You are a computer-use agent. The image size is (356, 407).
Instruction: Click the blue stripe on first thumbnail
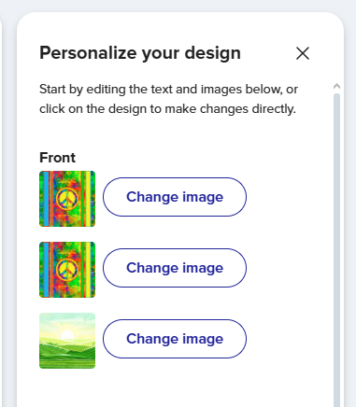46,199
